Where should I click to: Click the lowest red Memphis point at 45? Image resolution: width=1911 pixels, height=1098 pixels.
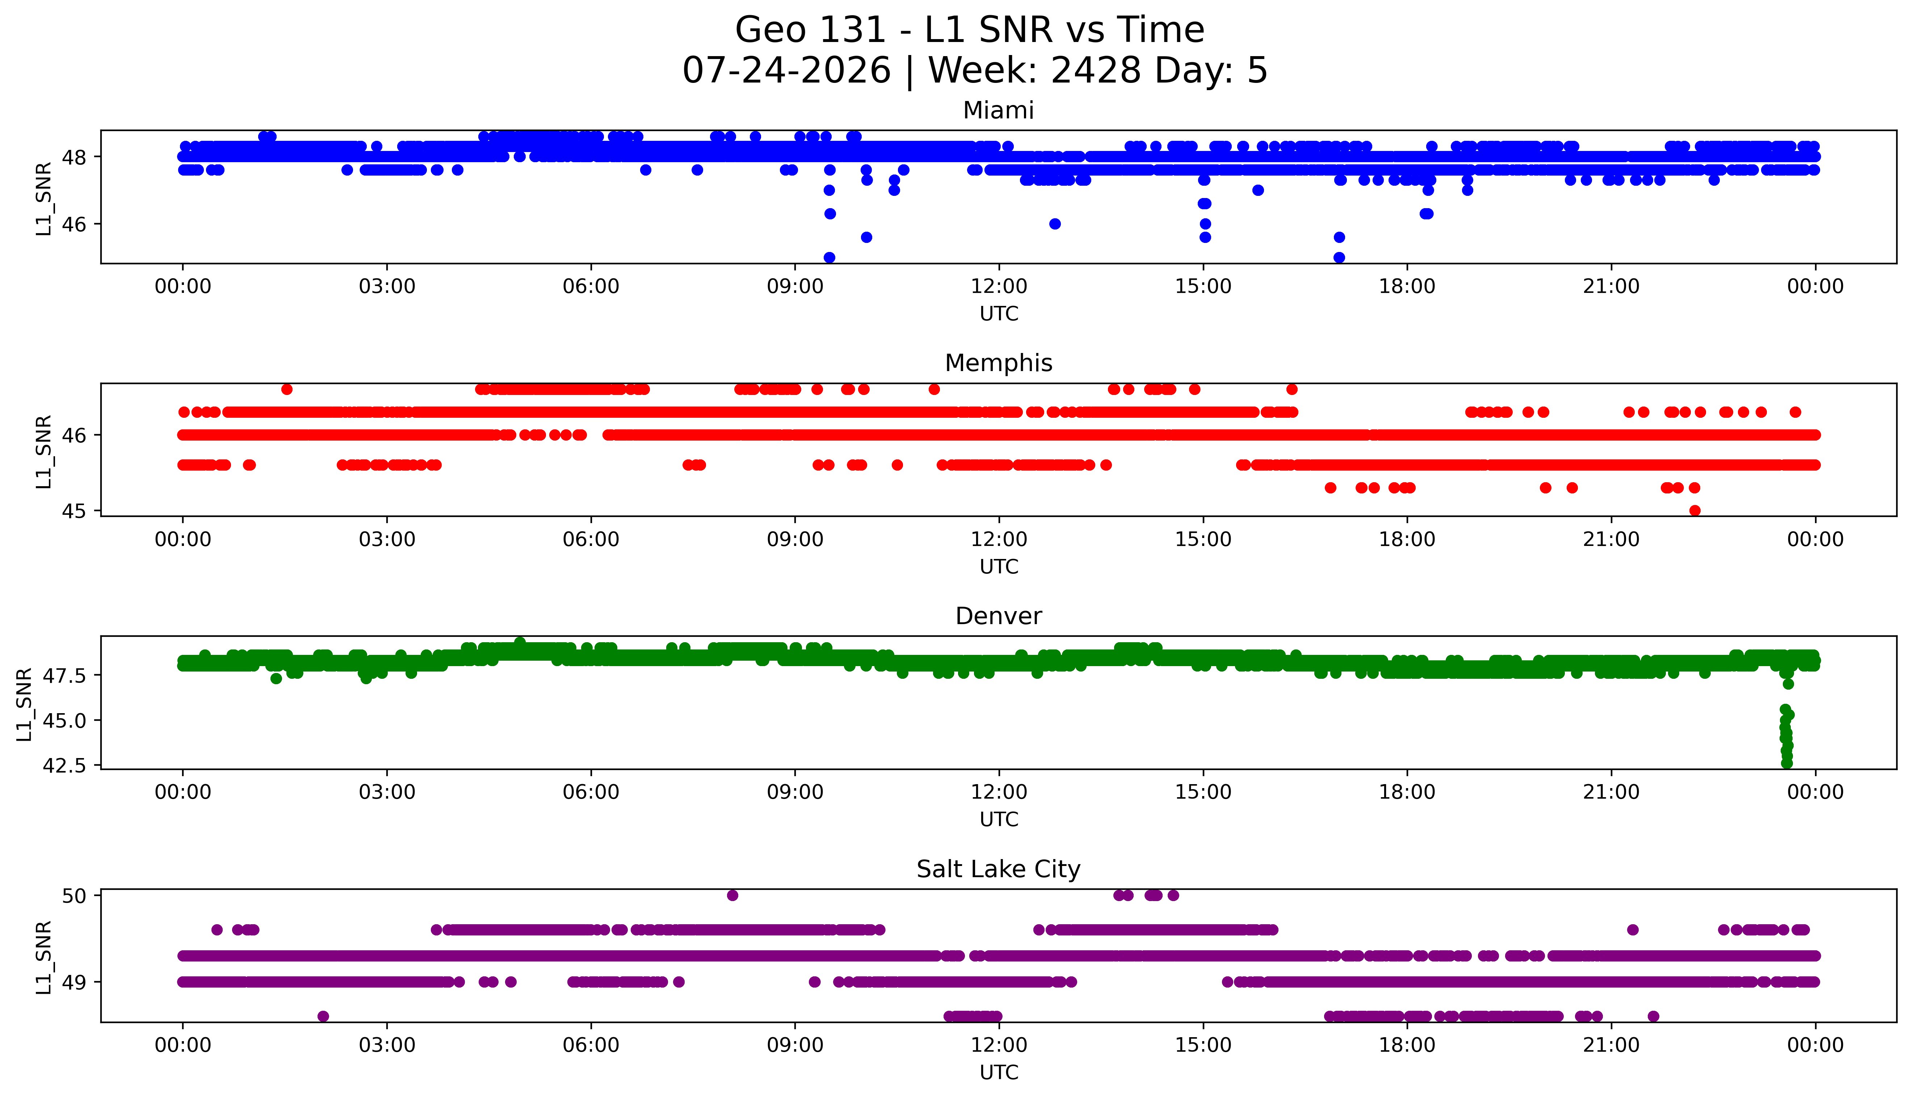[1694, 510]
